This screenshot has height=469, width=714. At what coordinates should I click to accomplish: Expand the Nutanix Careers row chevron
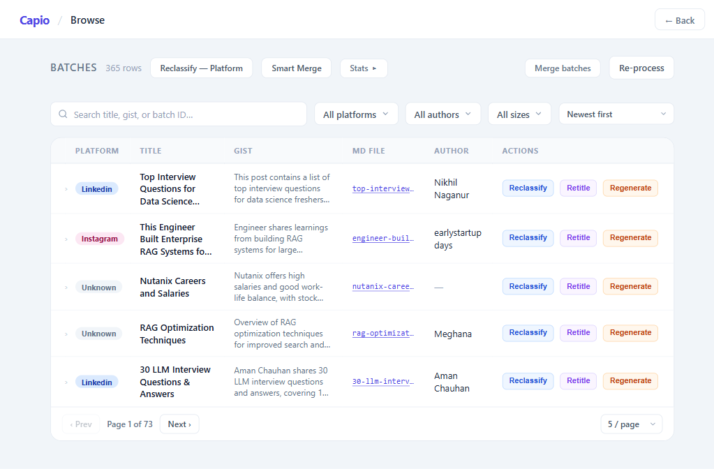(66, 288)
